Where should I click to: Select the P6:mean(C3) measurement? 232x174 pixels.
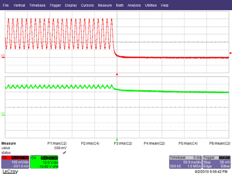tap(220, 143)
